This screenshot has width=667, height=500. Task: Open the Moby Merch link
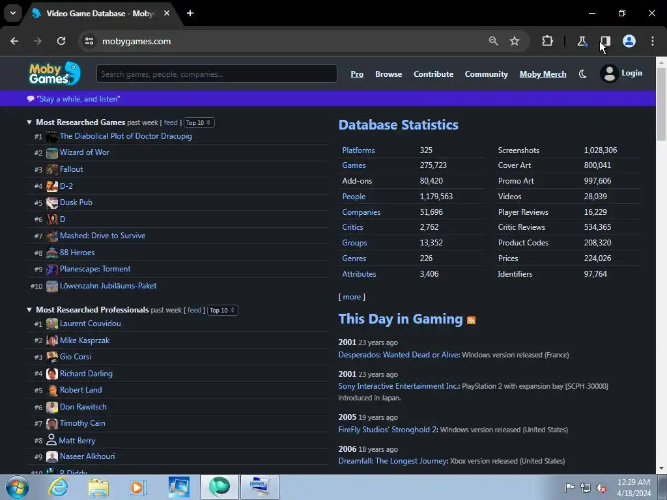coord(543,74)
